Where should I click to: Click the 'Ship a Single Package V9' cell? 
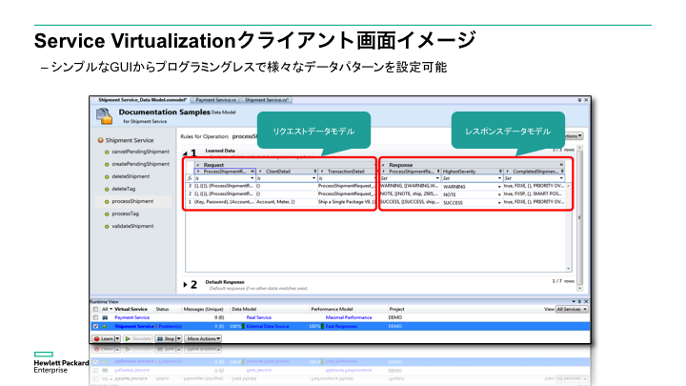[346, 202]
